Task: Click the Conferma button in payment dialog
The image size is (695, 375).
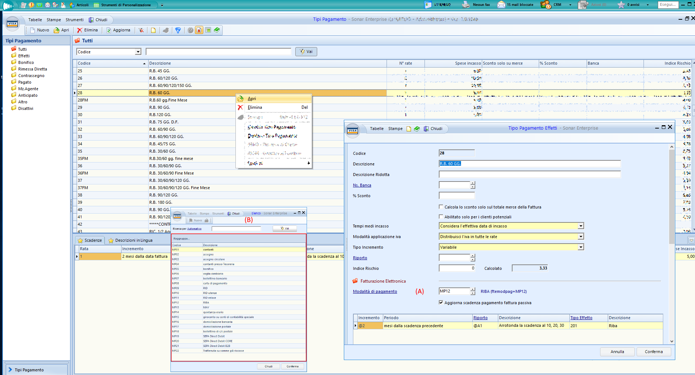Action: (x=653, y=352)
